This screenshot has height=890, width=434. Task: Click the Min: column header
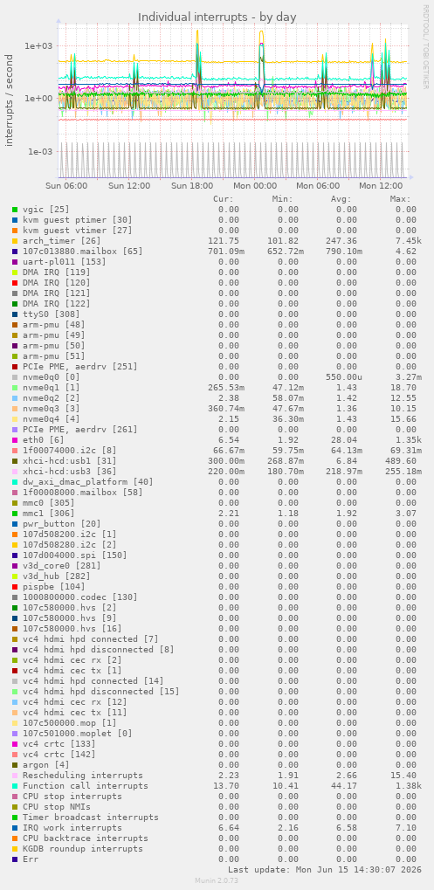pos(282,198)
